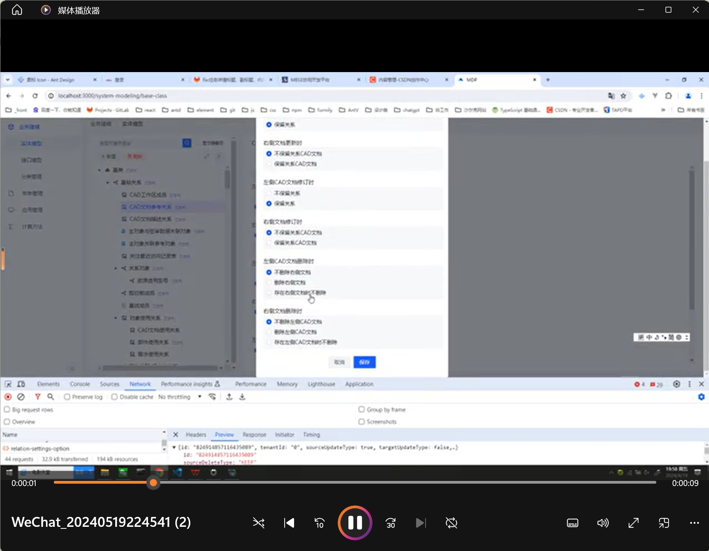Open the DevTools Elements tab
The height and width of the screenshot is (551, 709).
pos(48,384)
